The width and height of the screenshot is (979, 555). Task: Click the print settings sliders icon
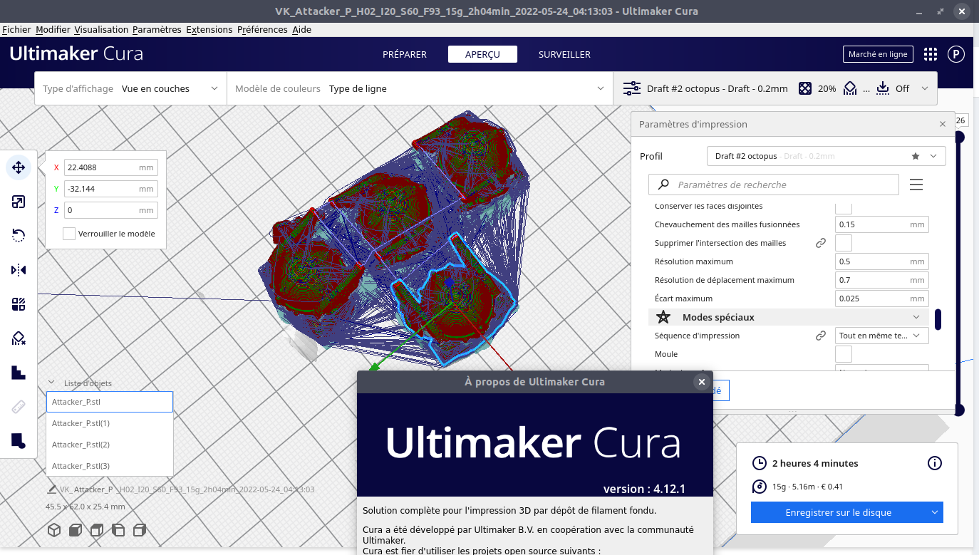632,88
